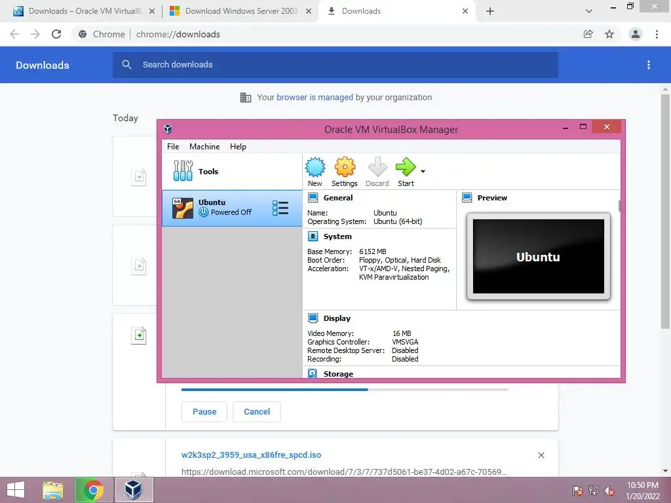Open the Action Center flag icon
Image resolution: width=671 pixels, height=503 pixels.
tap(578, 491)
